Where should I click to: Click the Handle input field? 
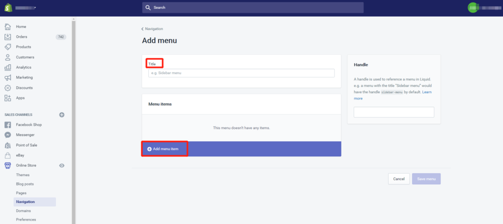[x=394, y=112]
